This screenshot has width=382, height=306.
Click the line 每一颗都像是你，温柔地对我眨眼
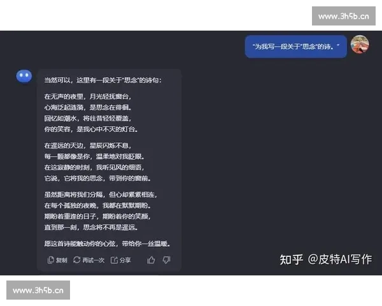[x=94, y=157]
